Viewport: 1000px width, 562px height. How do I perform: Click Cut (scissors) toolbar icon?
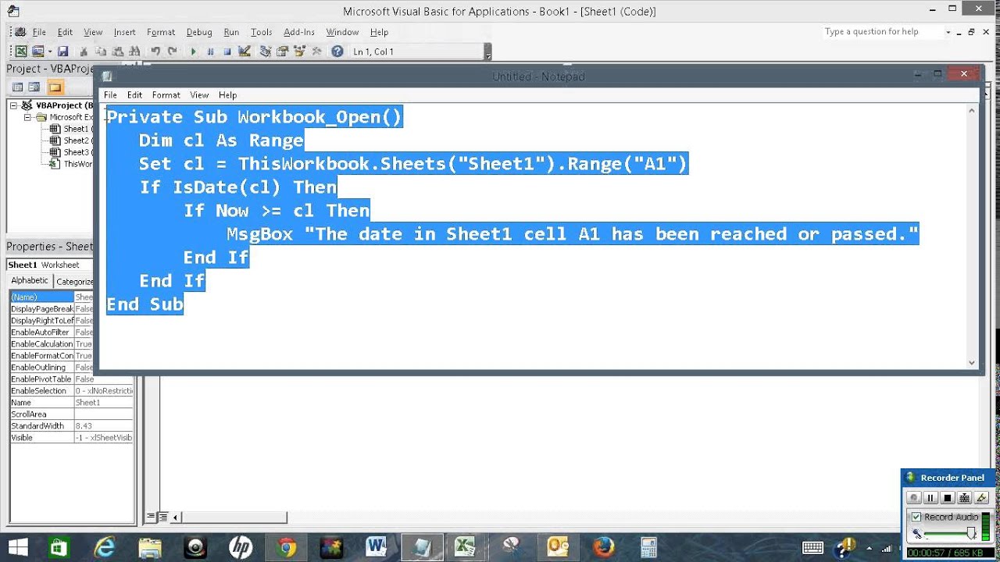pyautogui.click(x=84, y=52)
